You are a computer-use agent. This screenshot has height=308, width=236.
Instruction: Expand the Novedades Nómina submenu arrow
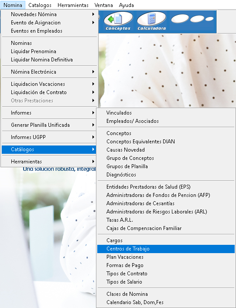[x=93, y=14]
